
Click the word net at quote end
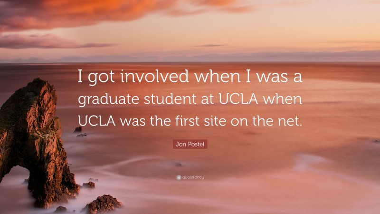pos(289,121)
